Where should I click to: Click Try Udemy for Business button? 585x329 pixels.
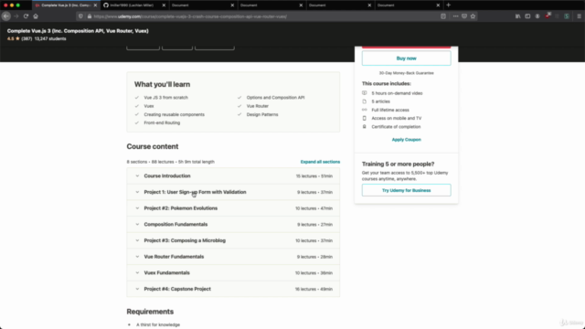tap(406, 190)
